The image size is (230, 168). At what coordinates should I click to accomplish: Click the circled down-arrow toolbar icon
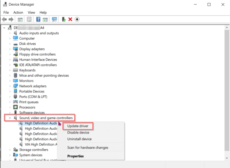(x=77, y=20)
